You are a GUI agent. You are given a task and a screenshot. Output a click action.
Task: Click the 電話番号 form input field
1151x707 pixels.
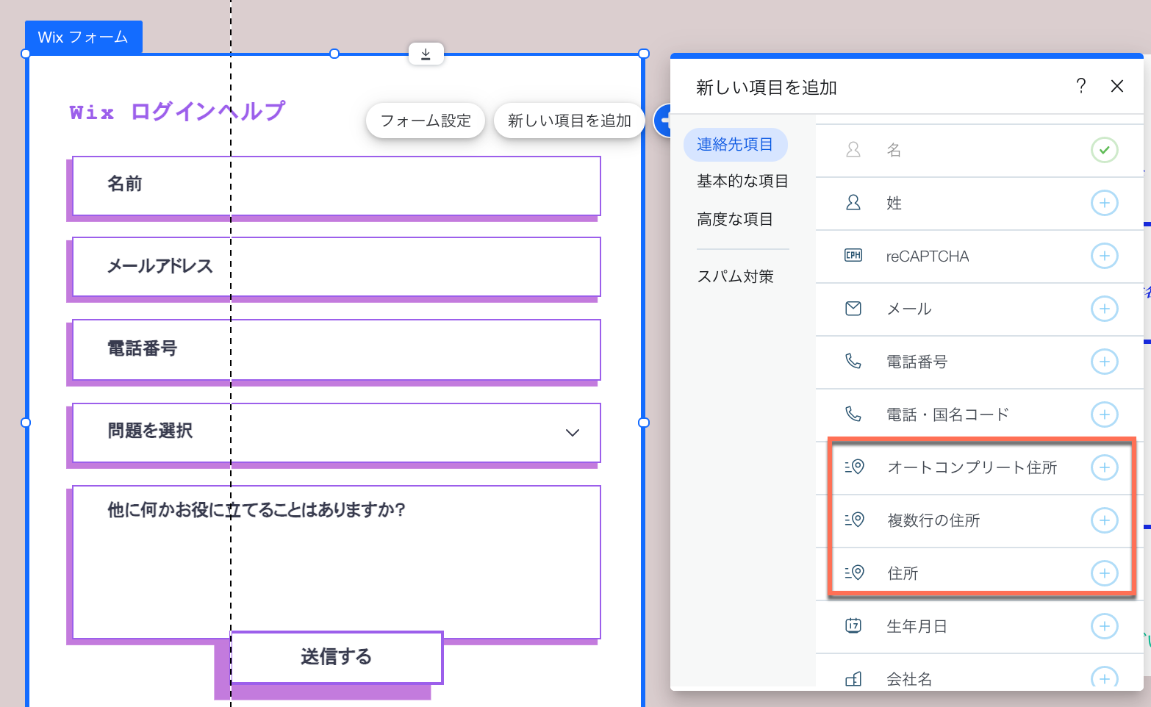tap(337, 350)
